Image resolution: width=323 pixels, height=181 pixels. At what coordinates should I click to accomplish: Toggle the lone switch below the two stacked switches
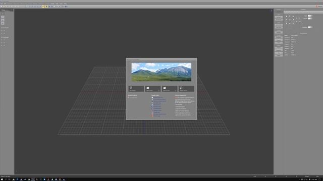310,27
